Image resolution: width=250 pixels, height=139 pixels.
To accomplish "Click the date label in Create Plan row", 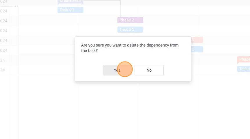I will [x=4, y=1].
